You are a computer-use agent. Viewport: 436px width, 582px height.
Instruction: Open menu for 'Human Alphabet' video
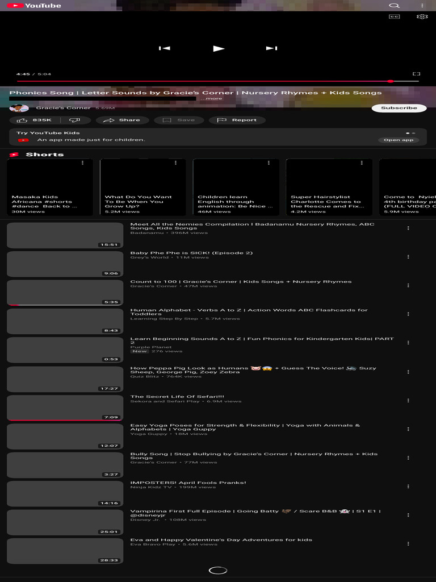(408, 314)
